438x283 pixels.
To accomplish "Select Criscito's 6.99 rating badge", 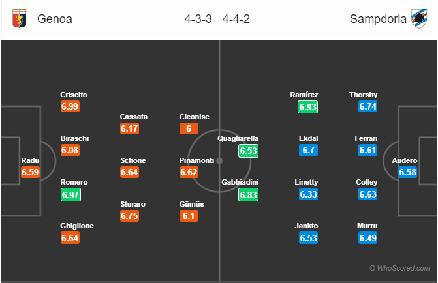I will pyautogui.click(x=70, y=106).
